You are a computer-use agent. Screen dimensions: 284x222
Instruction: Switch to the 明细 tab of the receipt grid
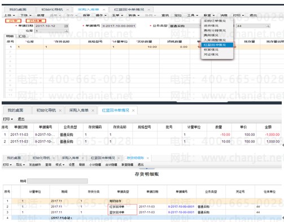pos(10,36)
